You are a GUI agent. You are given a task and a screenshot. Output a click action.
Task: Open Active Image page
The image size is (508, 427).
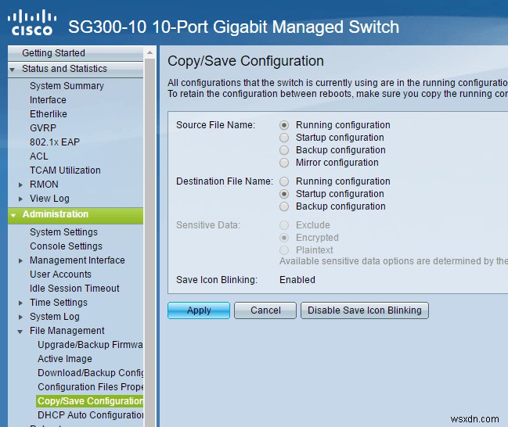(65, 359)
